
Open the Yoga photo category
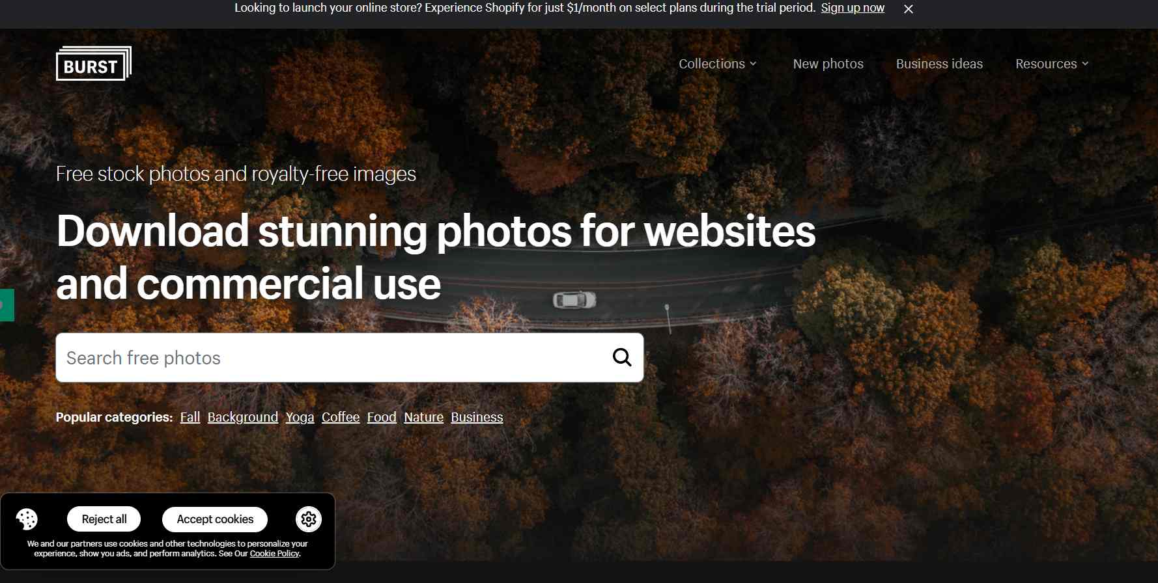tap(300, 417)
